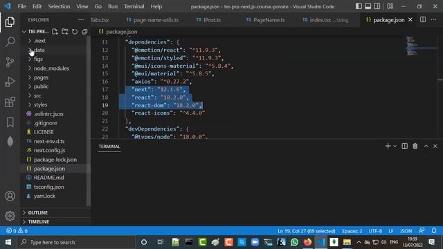Change encoding via UTF-8 status item

coord(375,231)
